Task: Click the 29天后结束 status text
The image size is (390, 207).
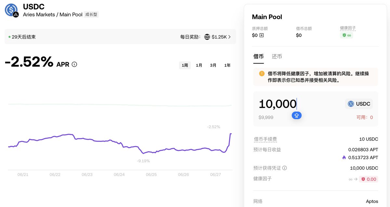Action: point(24,37)
